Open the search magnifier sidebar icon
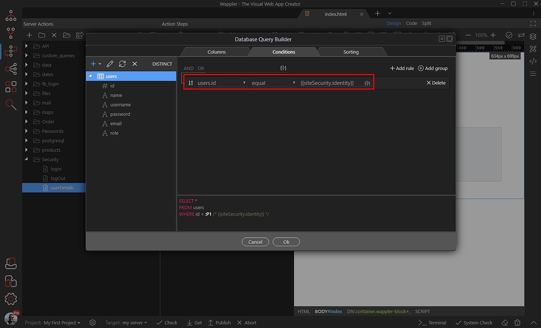Viewport: 541px width, 328px height. [10, 105]
